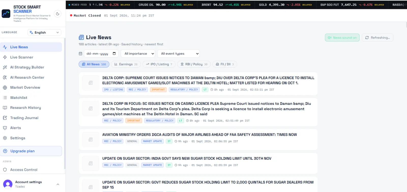Viewport: 407px width, 192px height.
Task: Open the All event types dropdown
Action: pyautogui.click(x=179, y=54)
